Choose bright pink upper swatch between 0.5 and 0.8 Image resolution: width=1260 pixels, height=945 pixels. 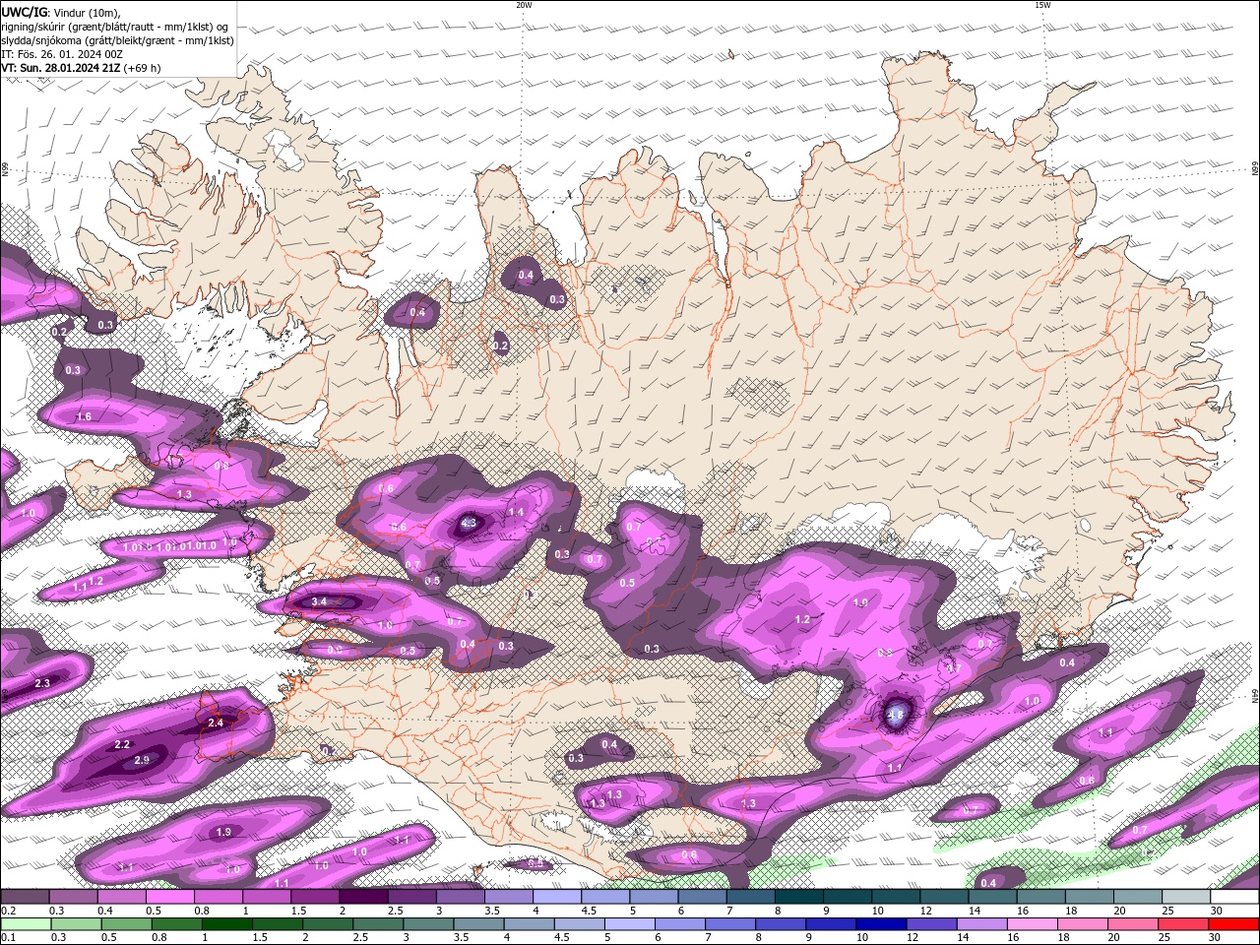coord(169,897)
